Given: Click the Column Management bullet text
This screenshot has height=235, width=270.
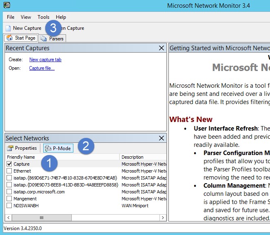Looking at the screenshot, I should point(235,186).
